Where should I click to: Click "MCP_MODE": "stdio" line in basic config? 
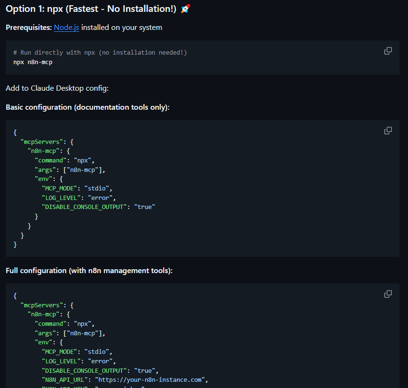coord(77,189)
